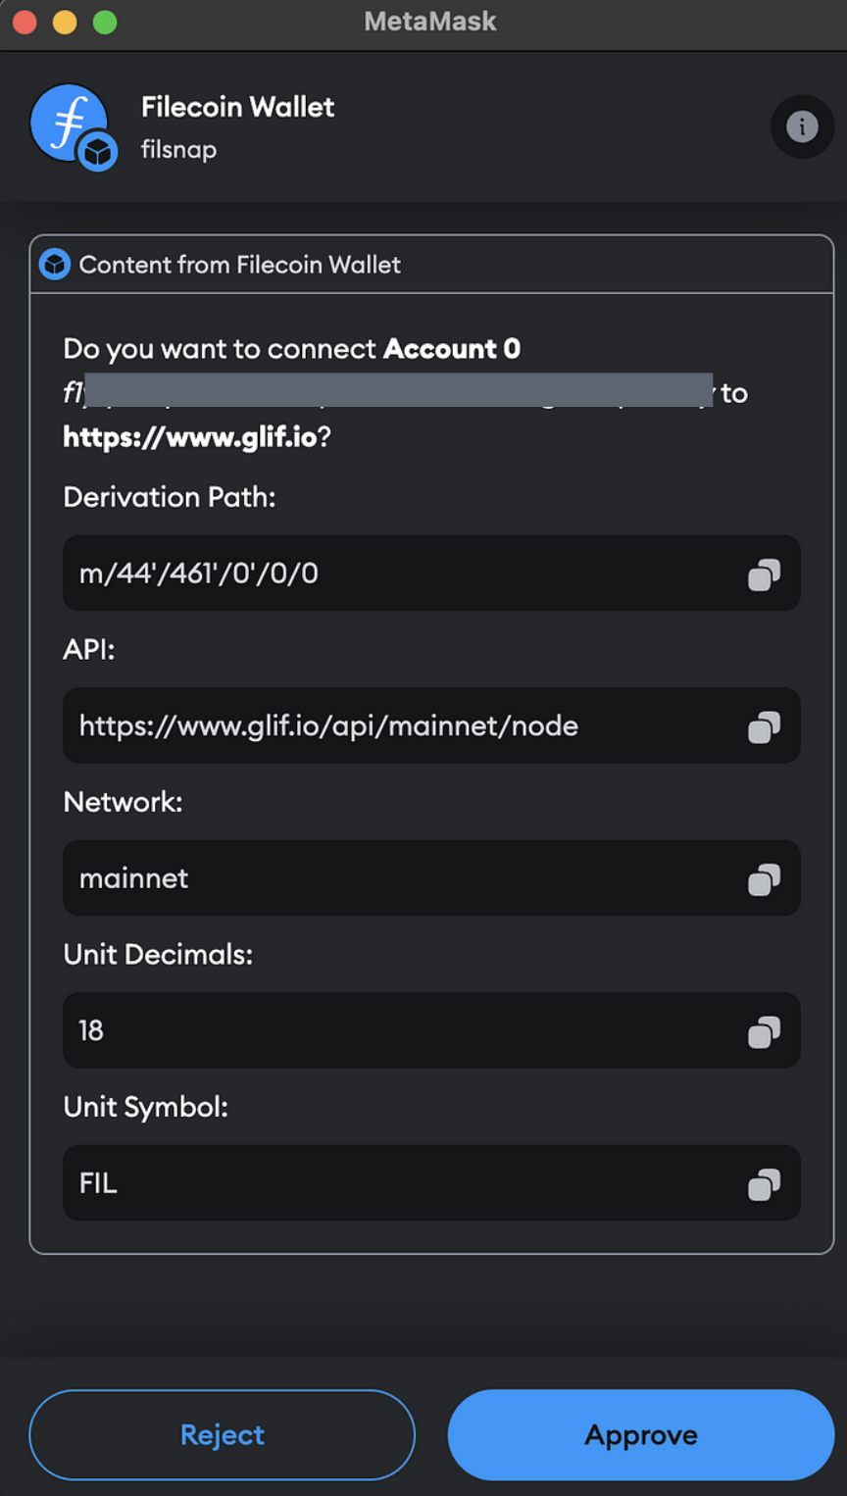Copy the Unit Decimals value
Image resolution: width=847 pixels, height=1496 pixels.
pos(764,1030)
